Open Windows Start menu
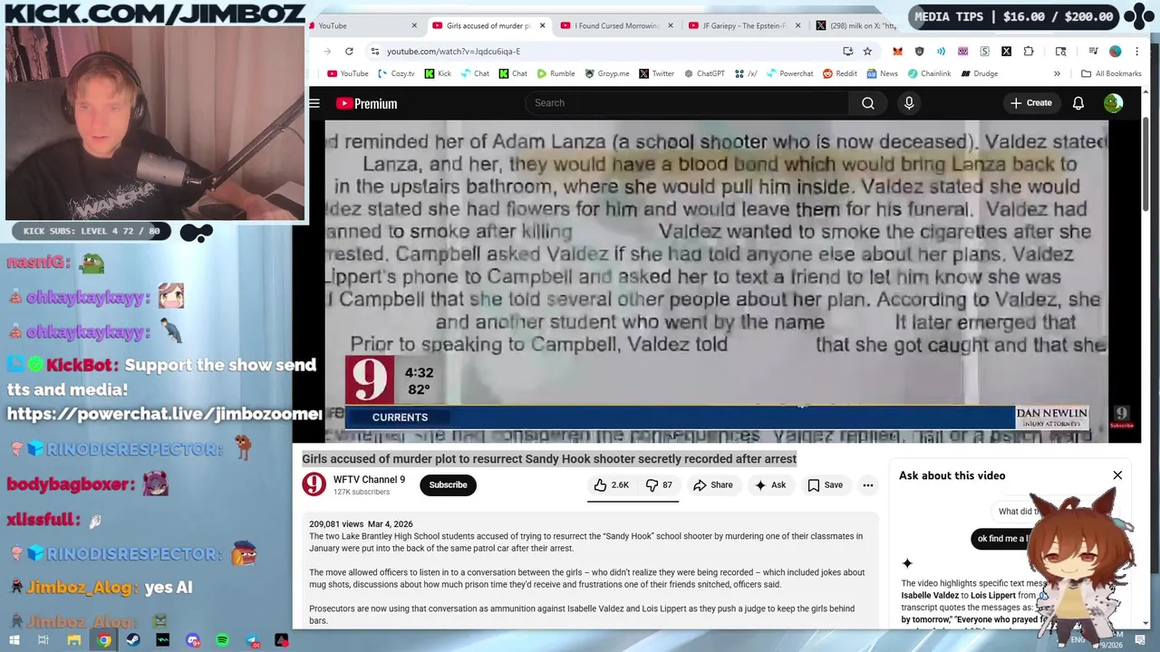The width and height of the screenshot is (1160, 652). [13, 640]
